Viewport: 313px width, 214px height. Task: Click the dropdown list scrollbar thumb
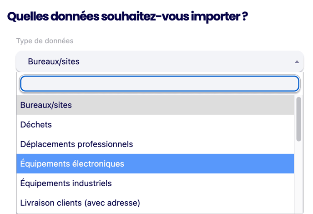tap(298, 118)
